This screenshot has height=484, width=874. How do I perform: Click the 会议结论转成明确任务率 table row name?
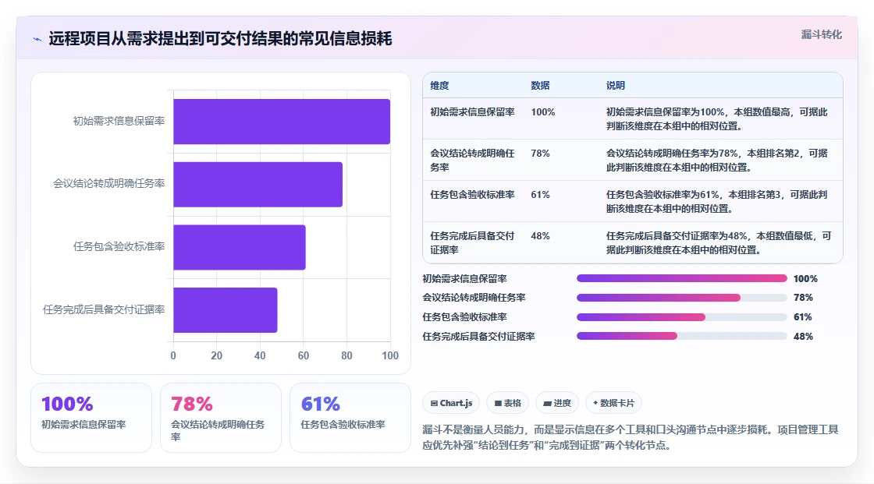point(472,160)
